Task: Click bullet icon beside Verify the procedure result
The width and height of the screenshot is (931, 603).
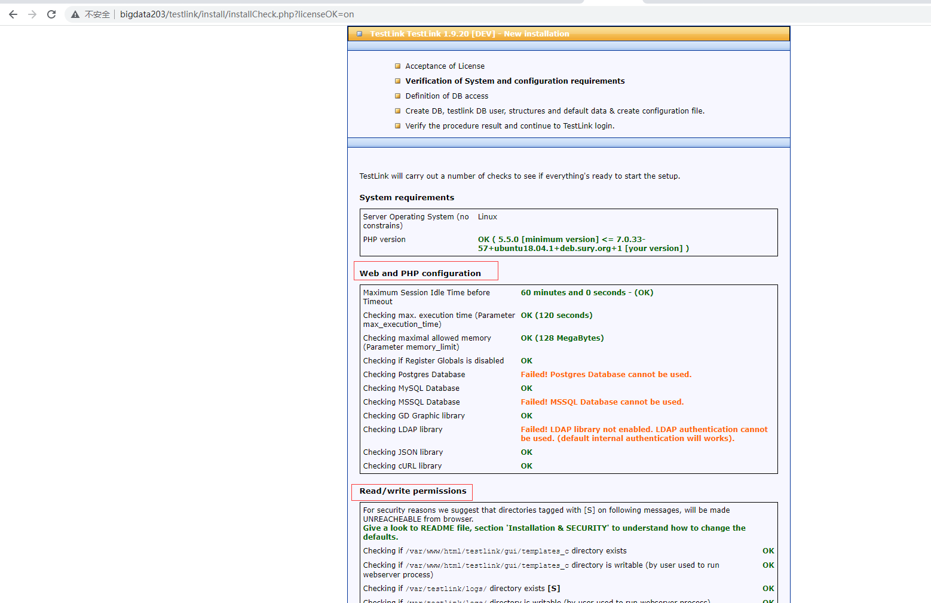Action: point(398,126)
